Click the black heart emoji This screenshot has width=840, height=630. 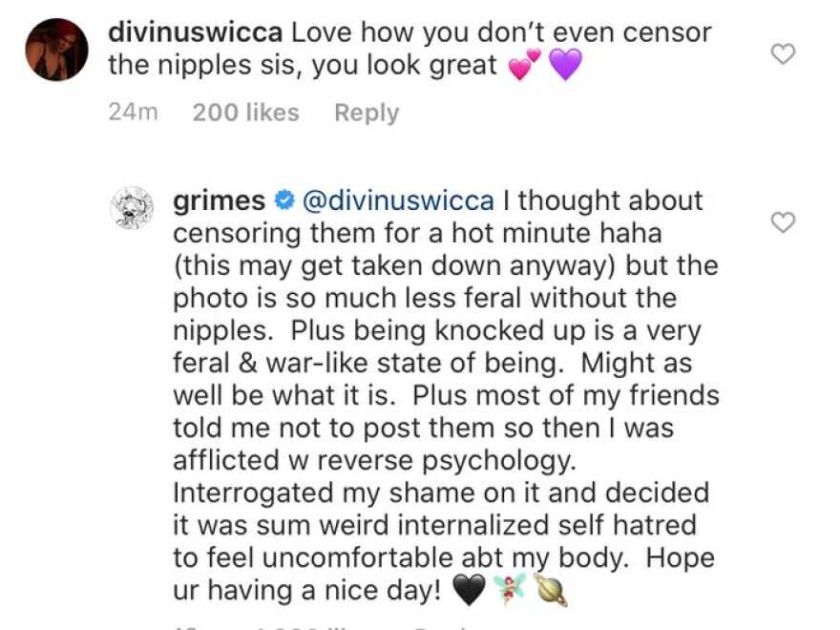470,590
